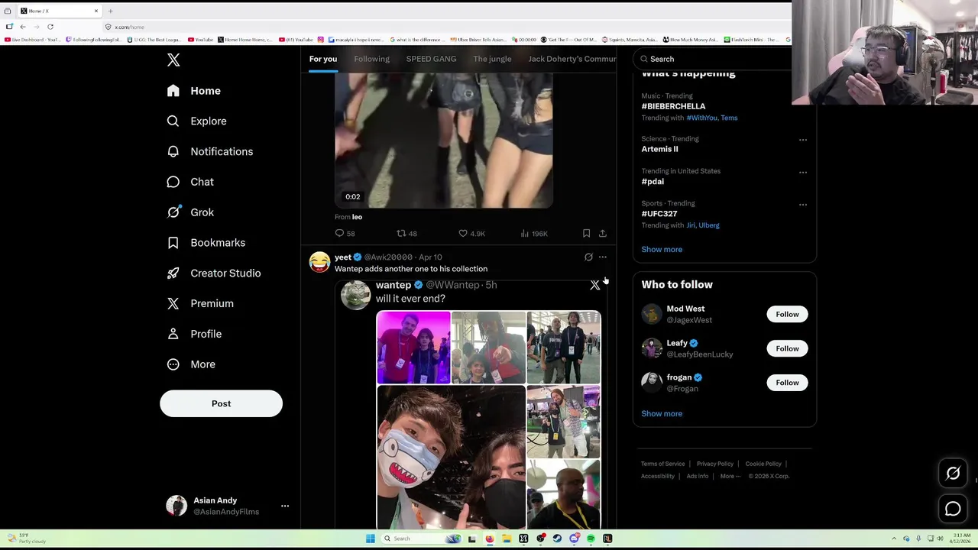Open the Apr 10 post timestamp
Viewport: 978px width, 550px height.
point(430,257)
